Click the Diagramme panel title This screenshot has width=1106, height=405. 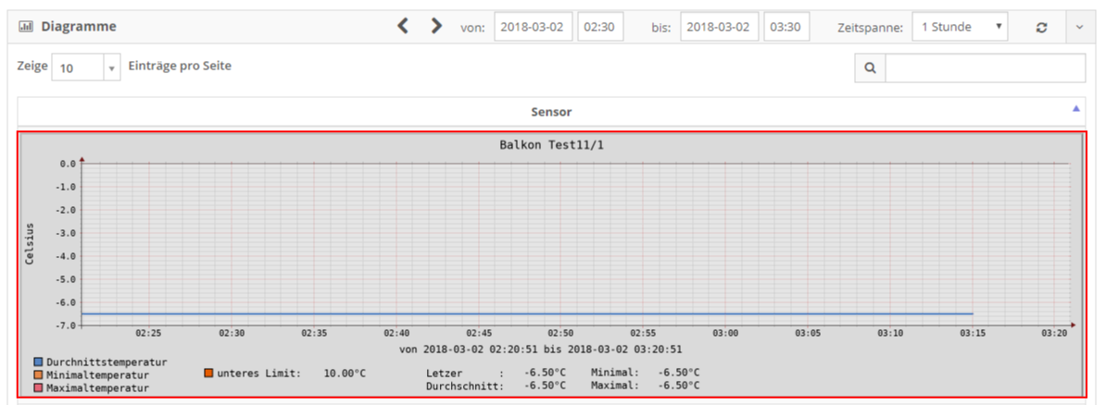pos(79,27)
